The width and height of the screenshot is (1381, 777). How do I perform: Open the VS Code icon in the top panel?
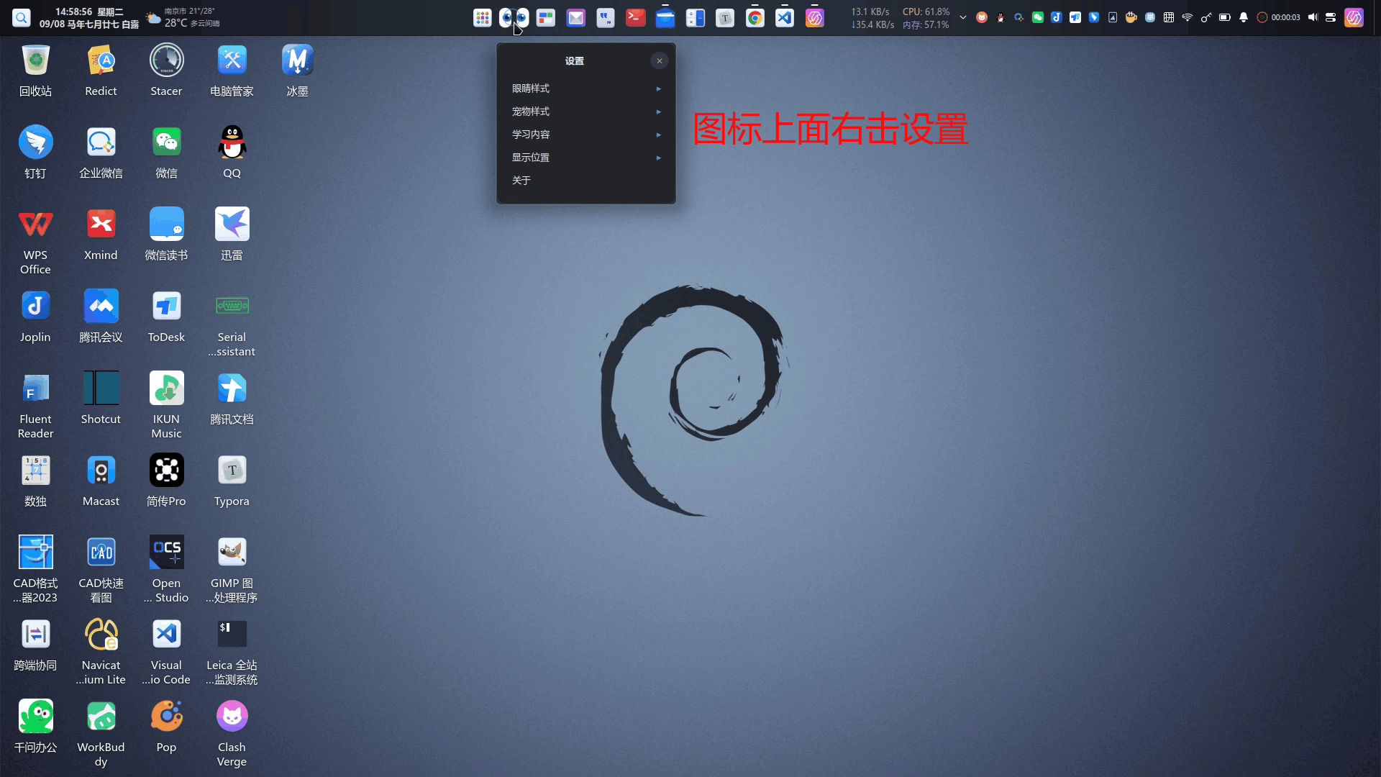[x=785, y=18]
